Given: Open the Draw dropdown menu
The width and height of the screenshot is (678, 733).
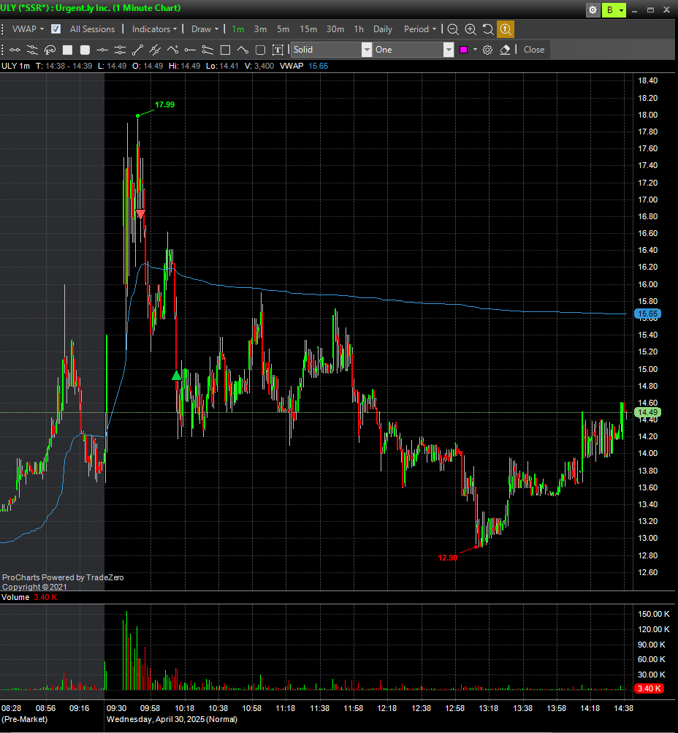Looking at the screenshot, I should coord(205,29).
